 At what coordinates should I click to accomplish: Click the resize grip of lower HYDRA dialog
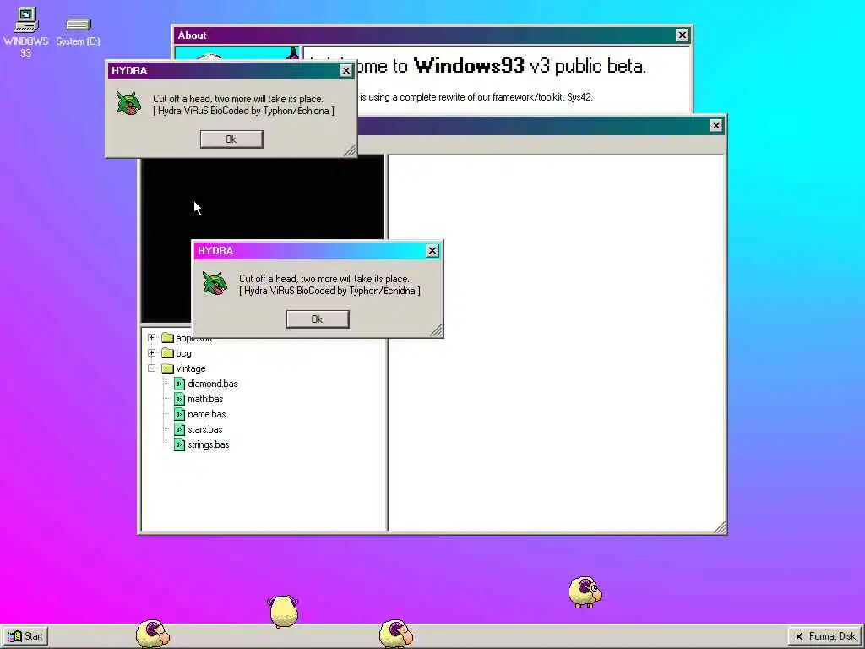pos(436,330)
